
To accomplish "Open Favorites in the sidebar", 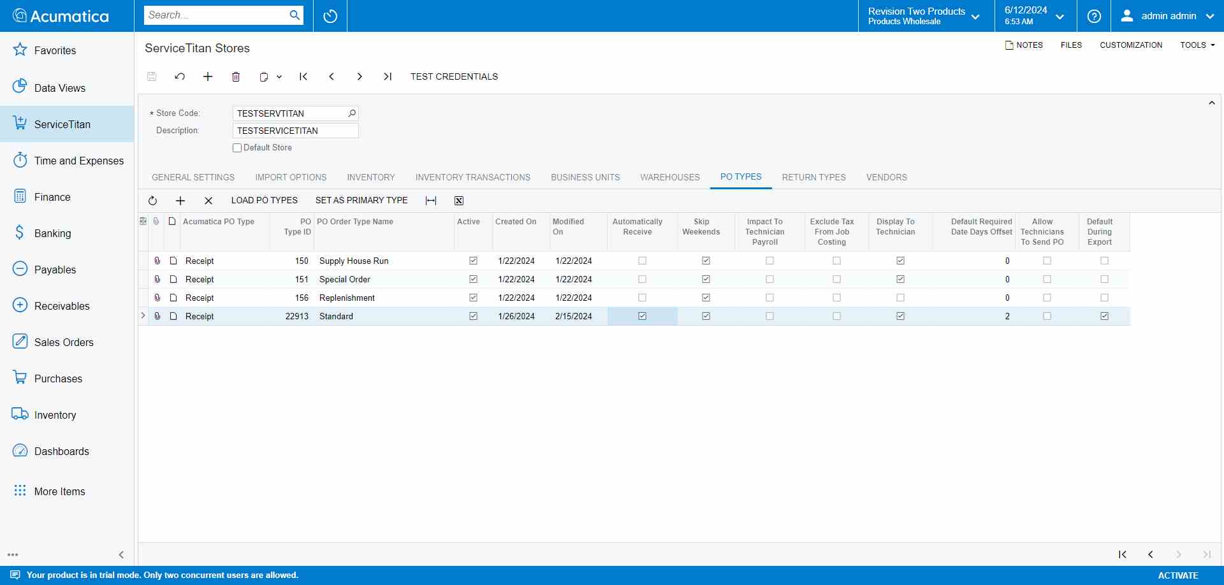I will [x=67, y=50].
